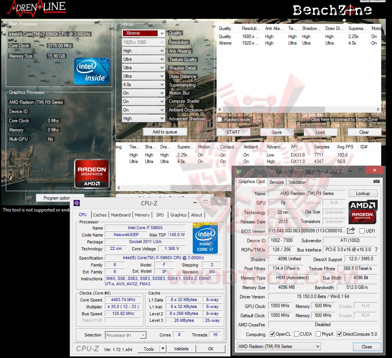Switch to the Mainboard tab in CPU-Z
The width and height of the screenshot is (392, 358).
pos(121,215)
